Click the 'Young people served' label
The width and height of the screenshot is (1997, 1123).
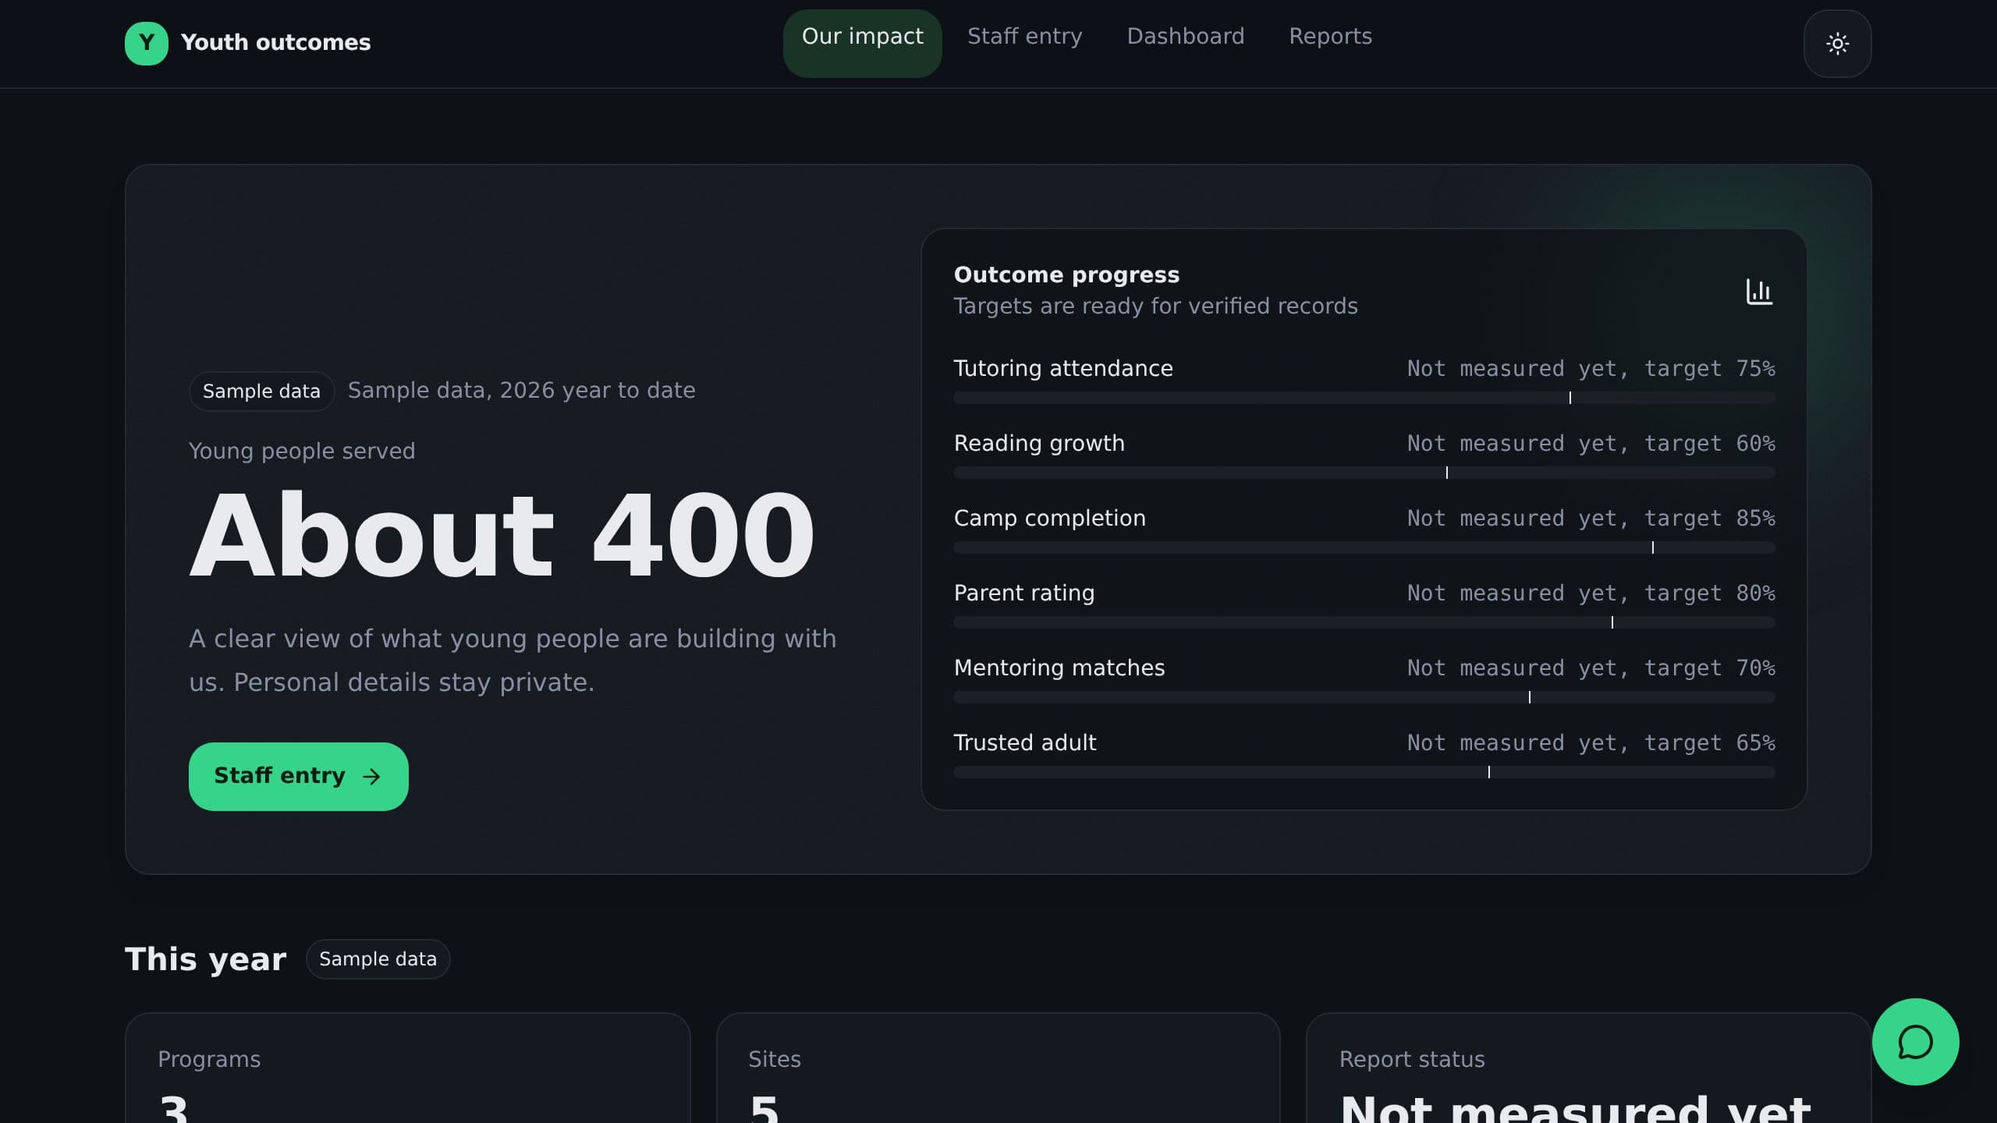pos(302,451)
